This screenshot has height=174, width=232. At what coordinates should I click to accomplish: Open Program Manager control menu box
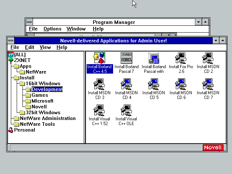click(x=29, y=22)
